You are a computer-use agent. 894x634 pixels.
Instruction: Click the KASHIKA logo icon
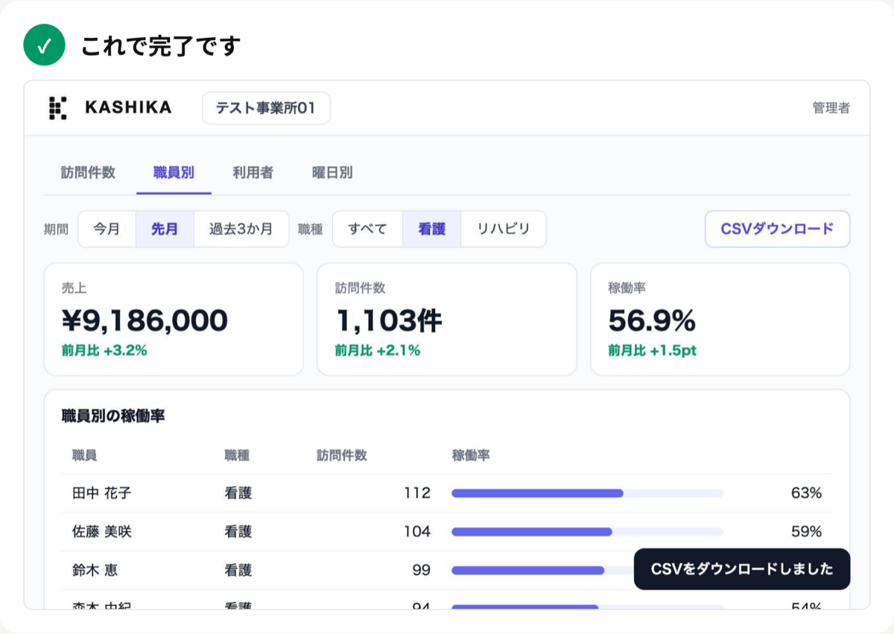coord(58,108)
